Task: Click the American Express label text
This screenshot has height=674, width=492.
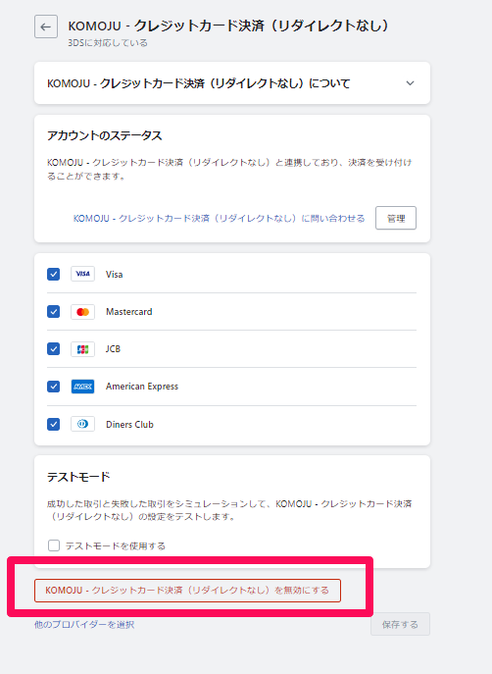Action: click(142, 387)
